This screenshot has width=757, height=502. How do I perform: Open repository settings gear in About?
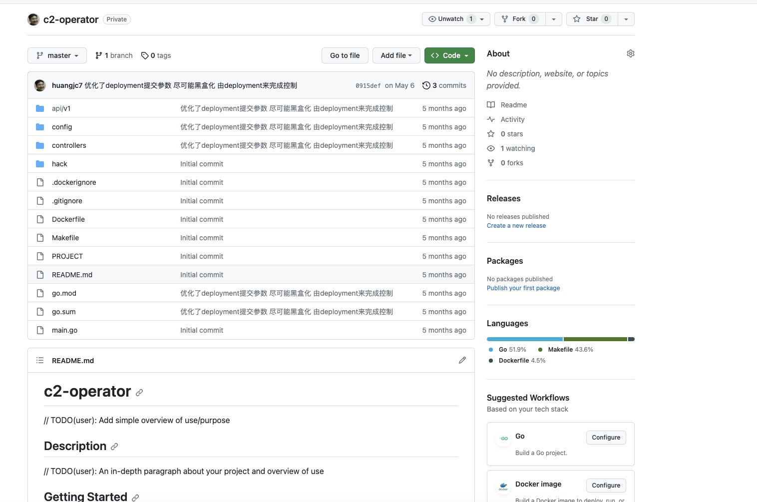pos(630,53)
